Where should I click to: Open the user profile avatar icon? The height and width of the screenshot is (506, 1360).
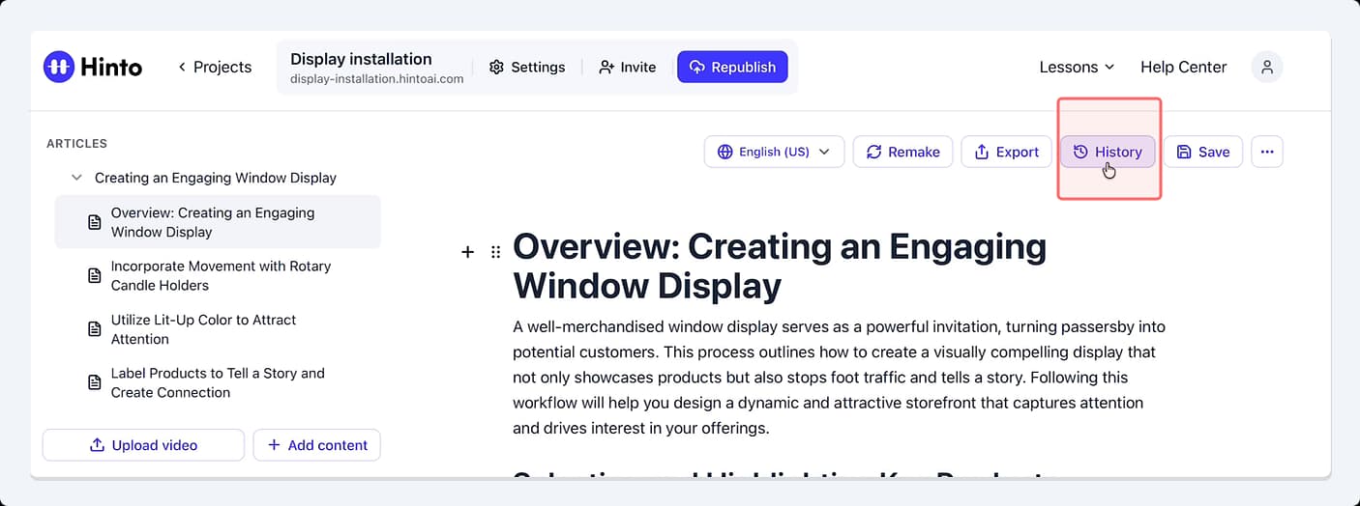(x=1267, y=67)
